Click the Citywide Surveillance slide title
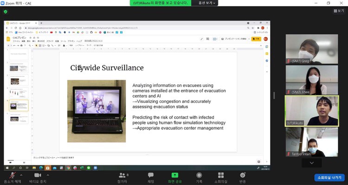Image resolution: width=348 pixels, height=185 pixels. (107, 68)
